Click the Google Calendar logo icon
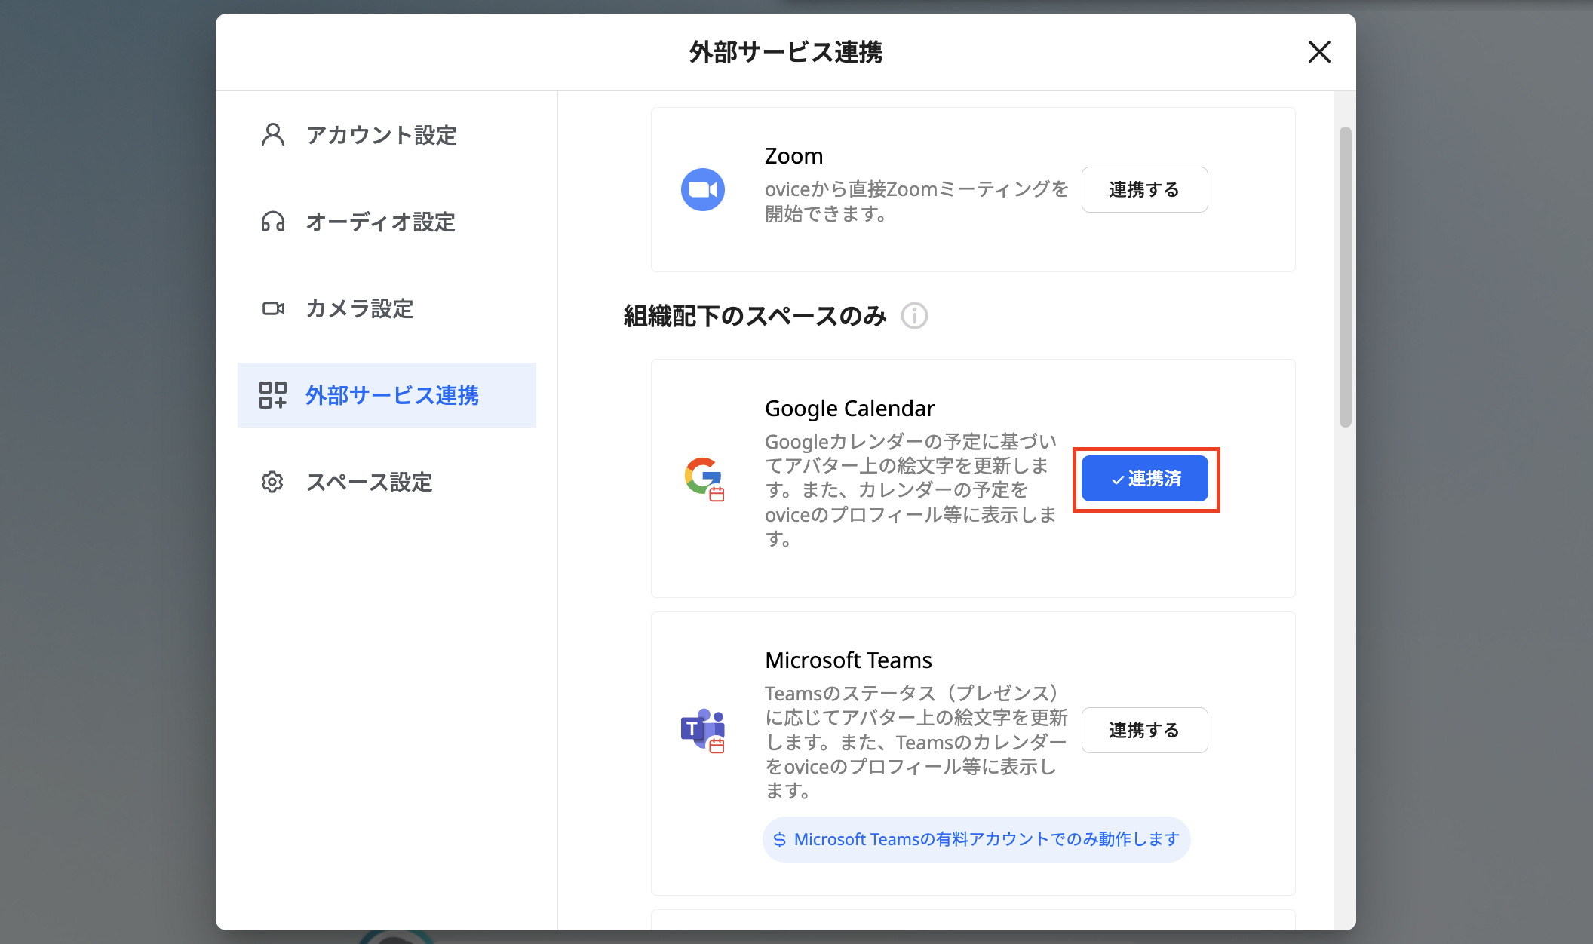1593x944 pixels. point(704,479)
